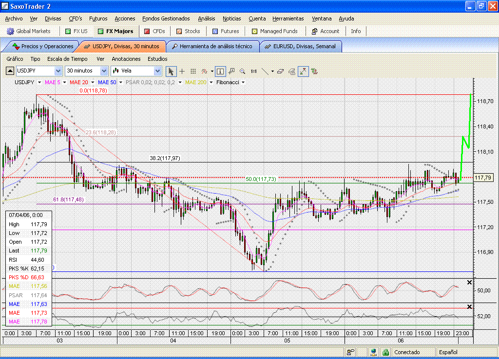Open the 30 minutos period dropdown

(86, 71)
